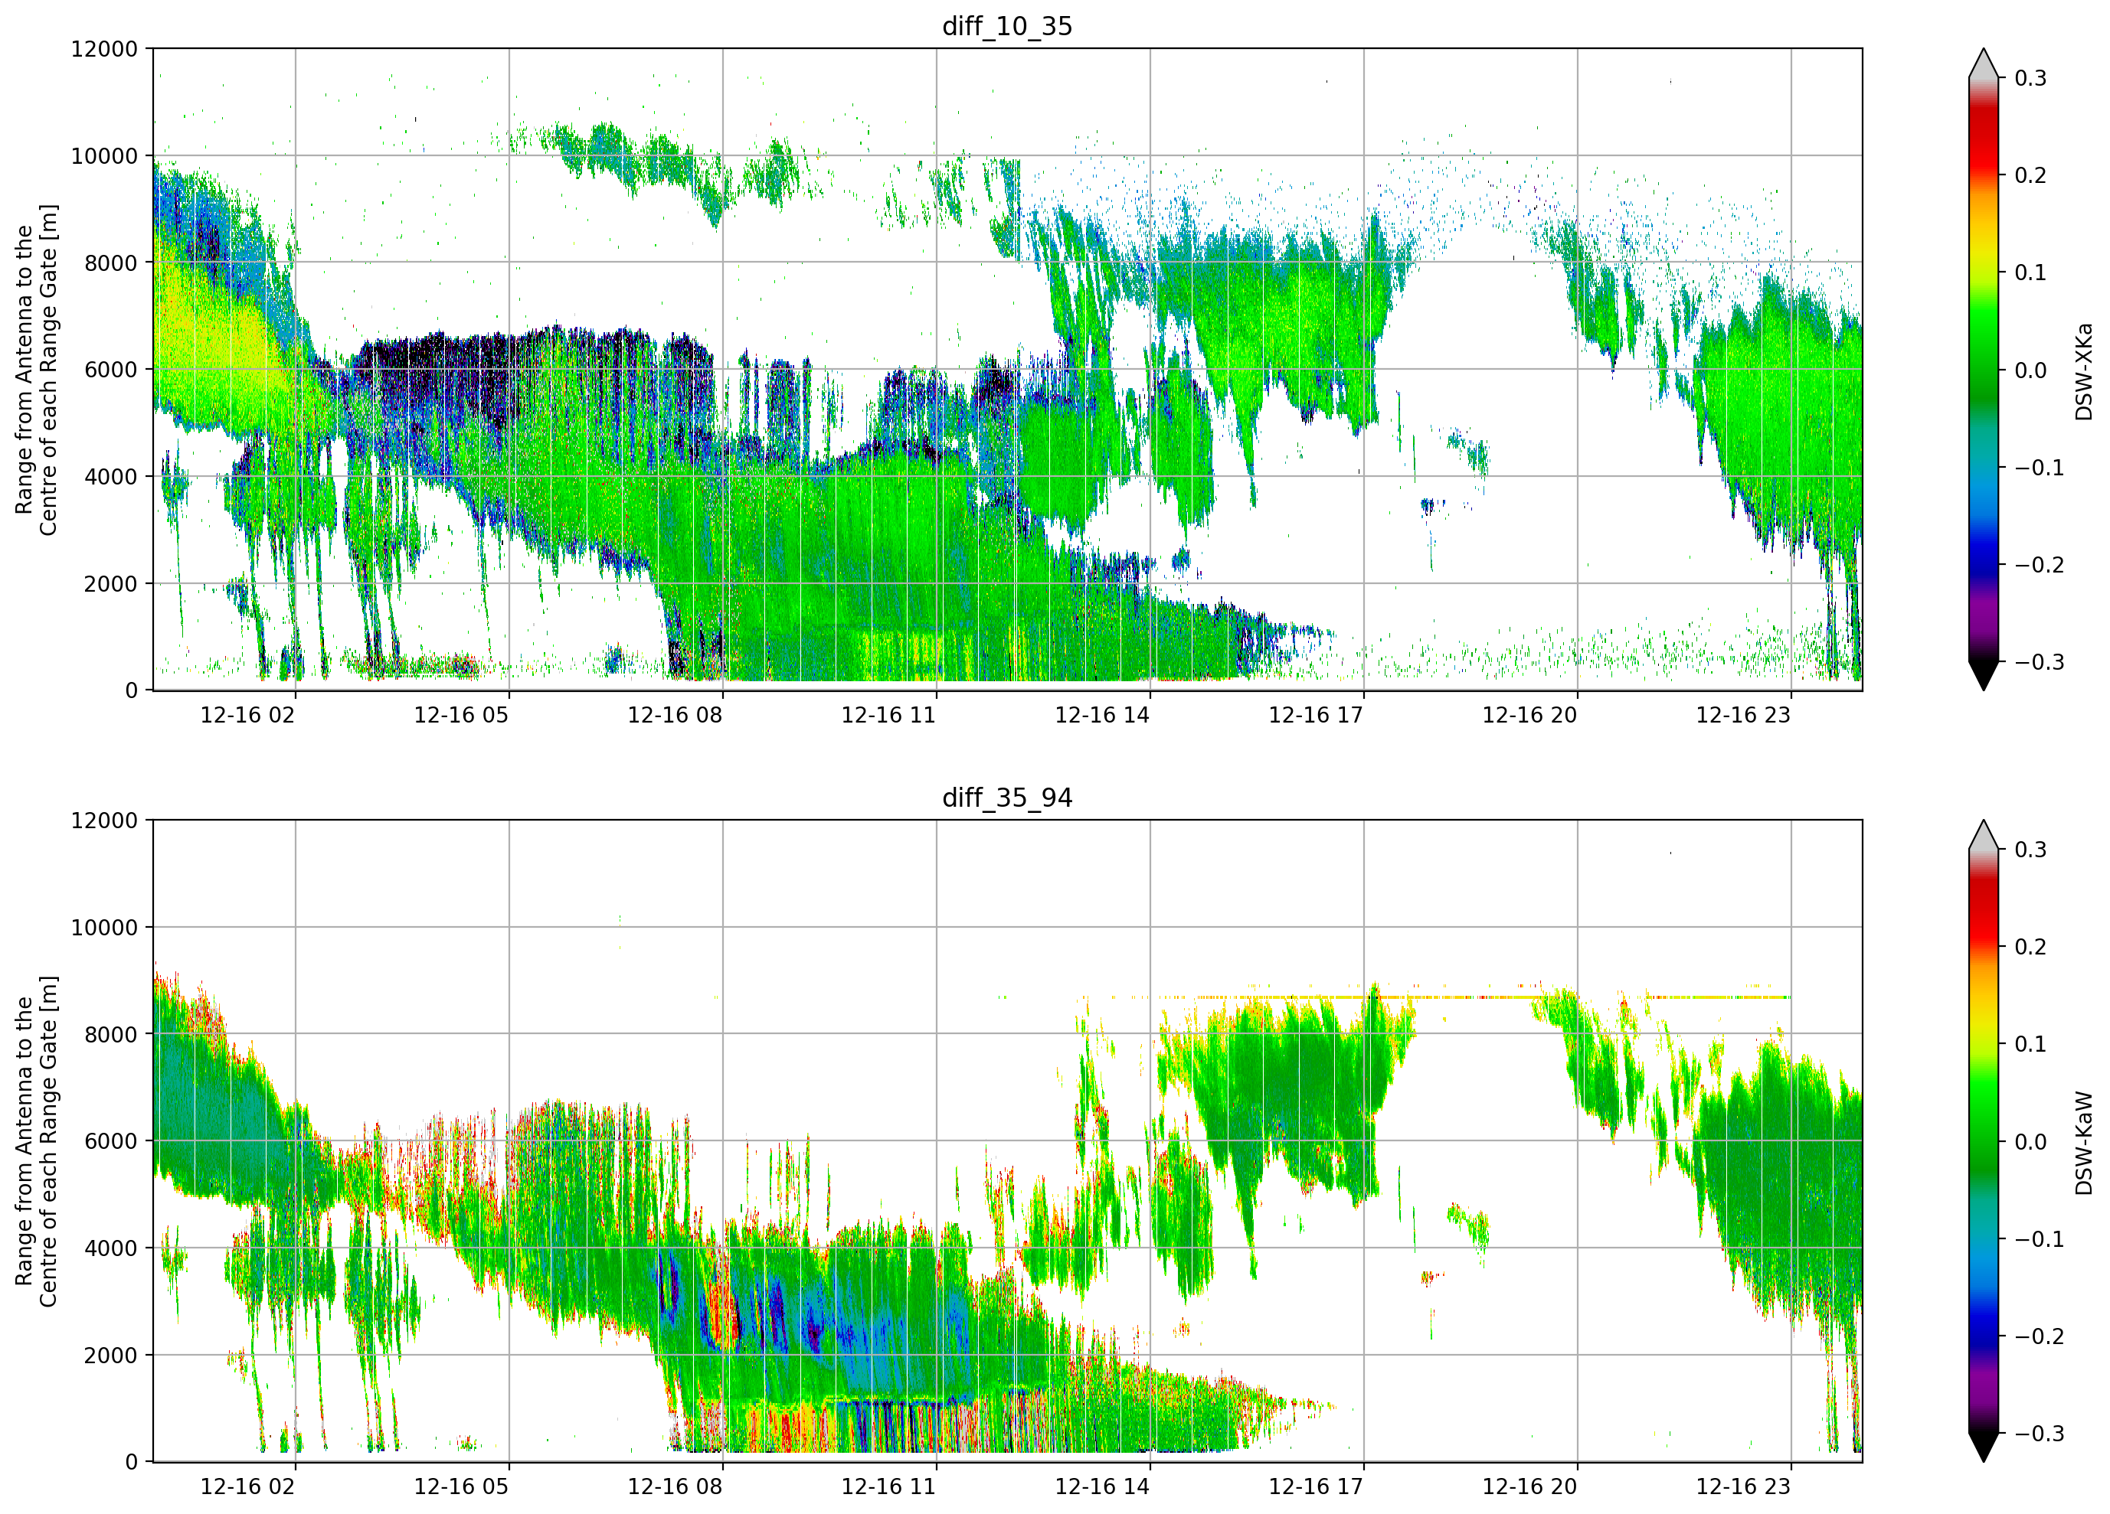This screenshot has width=2110, height=1514.
Task: Click the y-axis range label of diff_35_94 plot
Action: pos(36,1141)
